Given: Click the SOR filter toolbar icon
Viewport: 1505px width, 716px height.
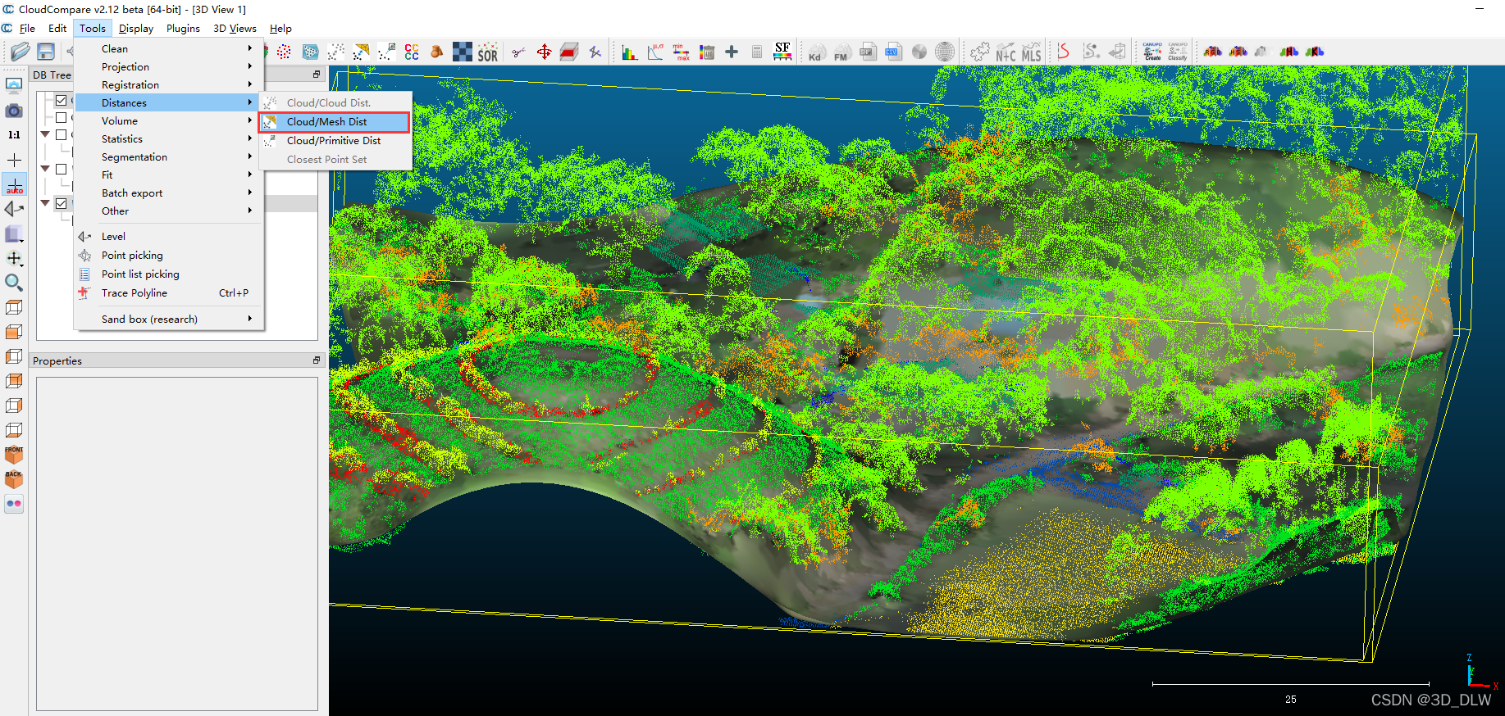Looking at the screenshot, I should coord(488,52).
